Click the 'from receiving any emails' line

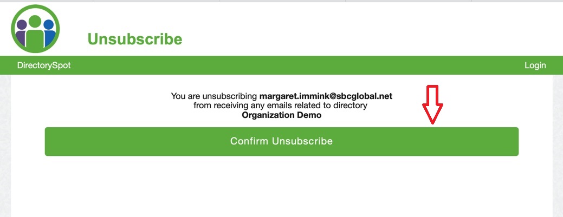coord(280,106)
